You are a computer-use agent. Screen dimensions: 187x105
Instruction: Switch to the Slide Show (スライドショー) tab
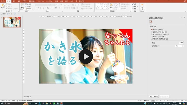pos(50,1)
